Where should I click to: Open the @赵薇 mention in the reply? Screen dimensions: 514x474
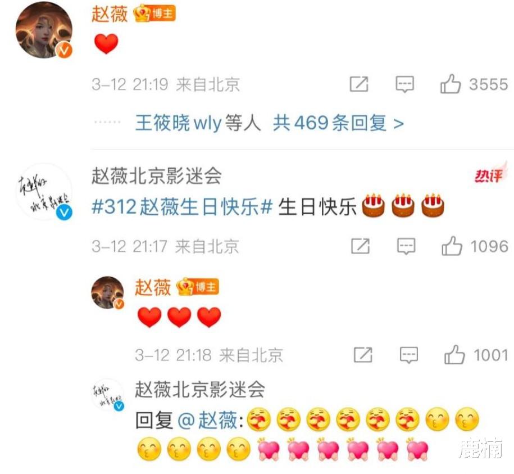click(x=207, y=420)
